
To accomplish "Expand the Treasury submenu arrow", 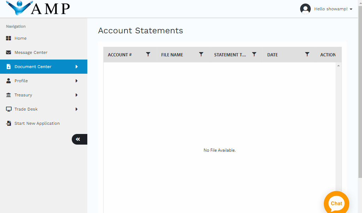I will (x=76, y=95).
